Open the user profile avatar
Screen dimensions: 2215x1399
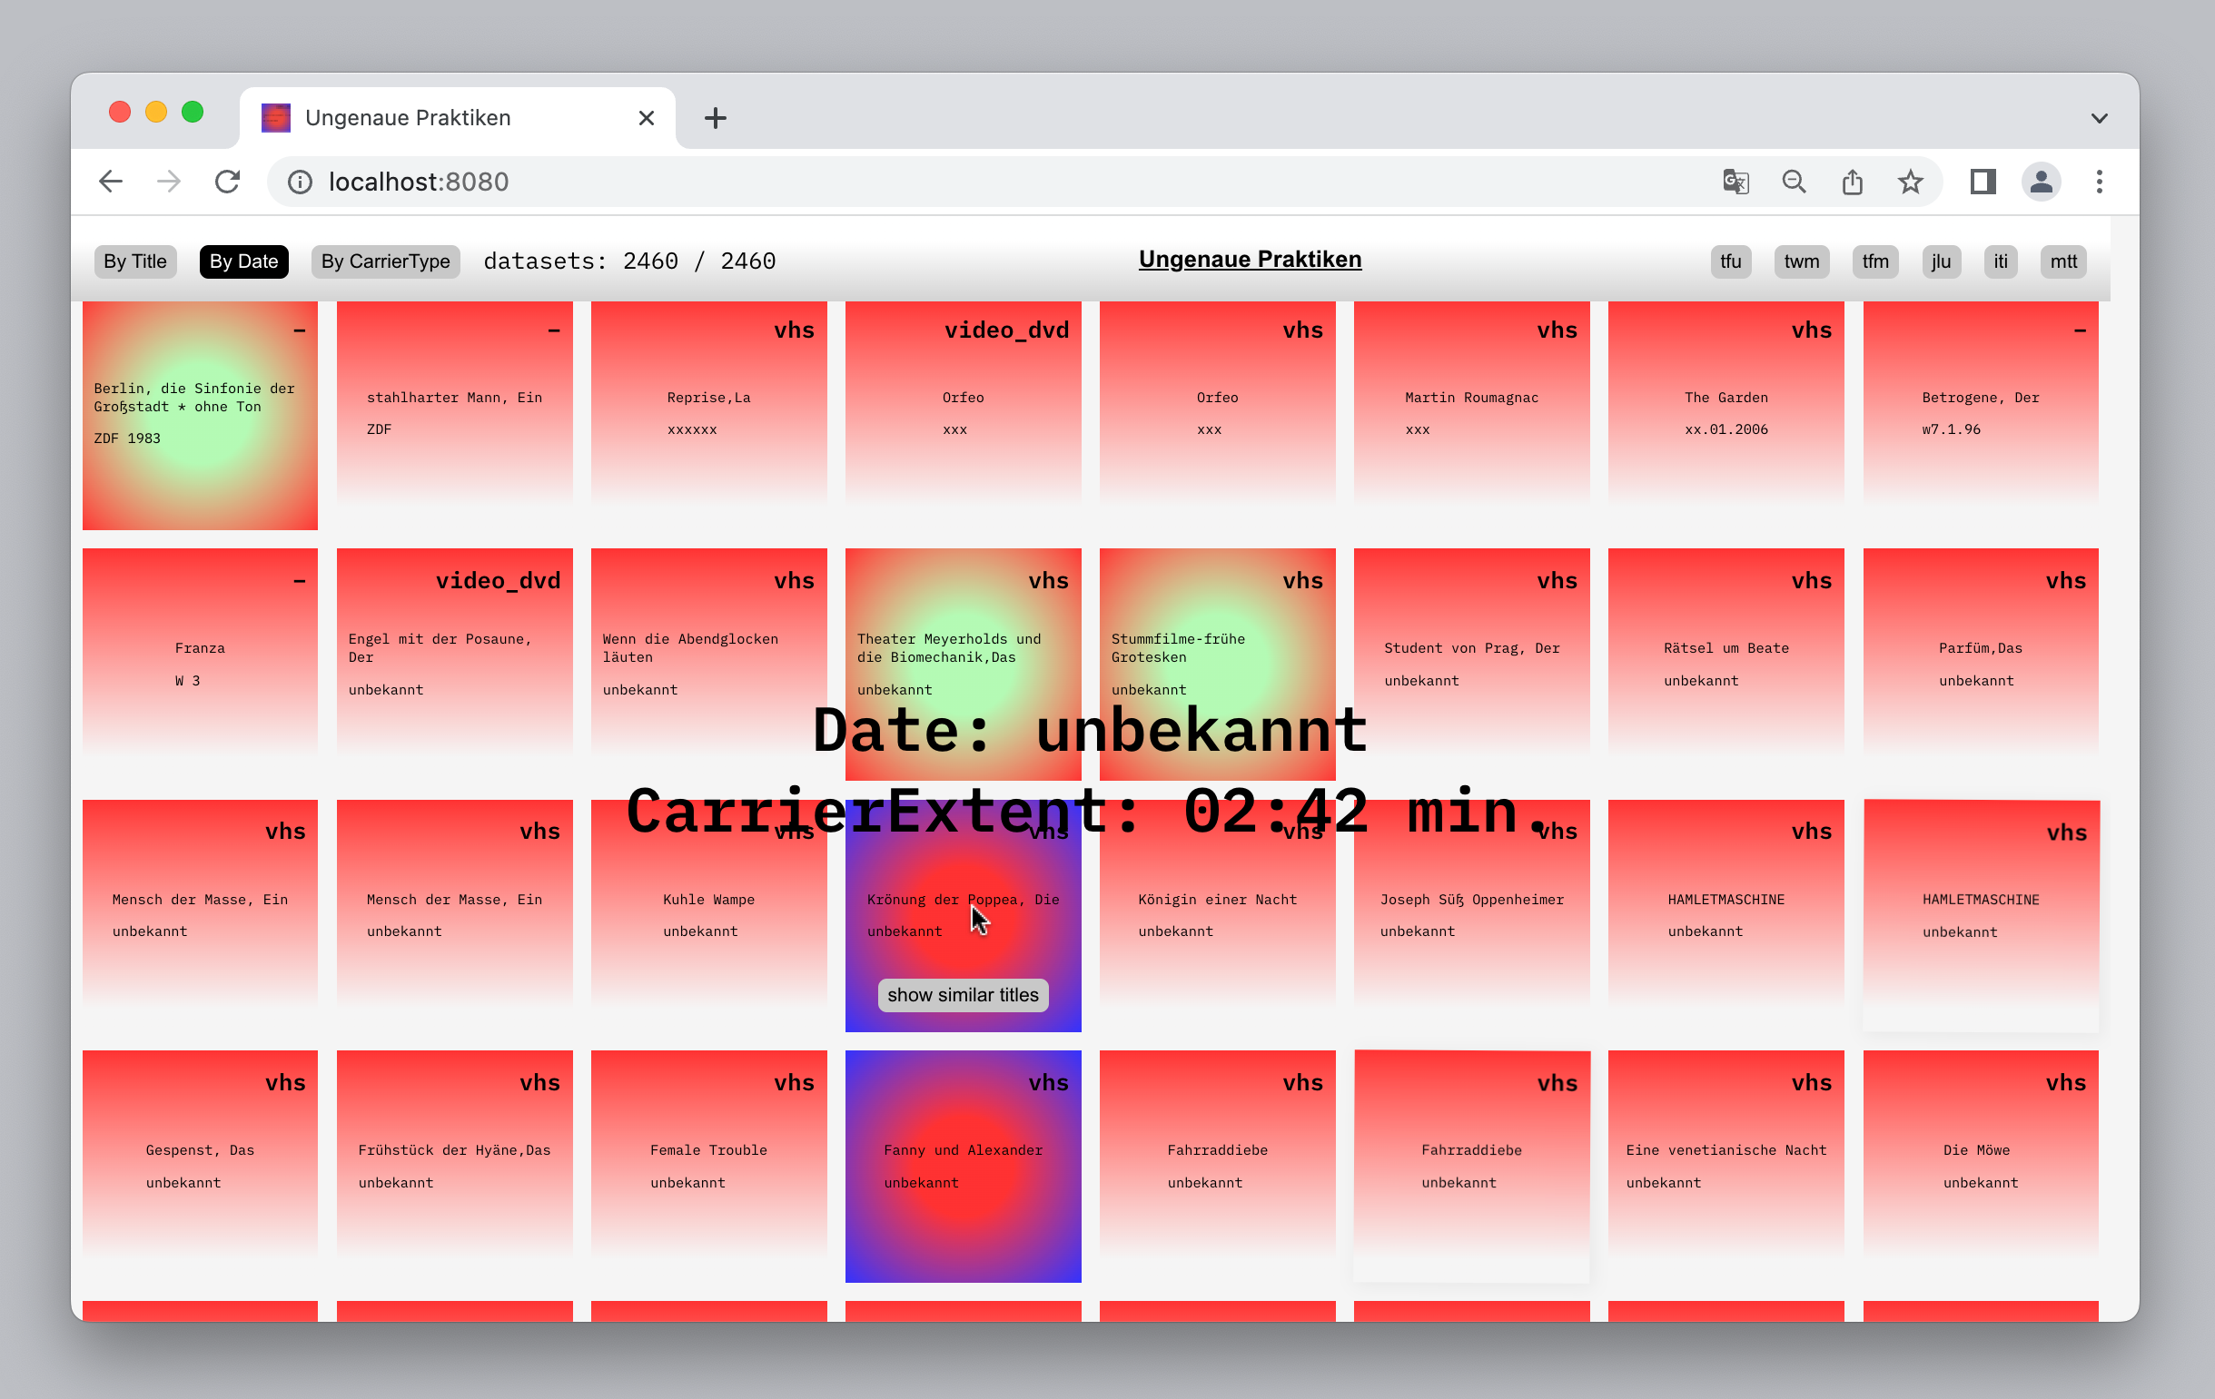(x=2041, y=182)
